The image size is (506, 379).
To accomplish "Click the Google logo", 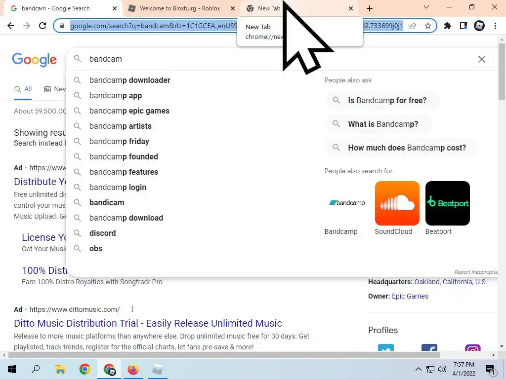I will coord(35,60).
